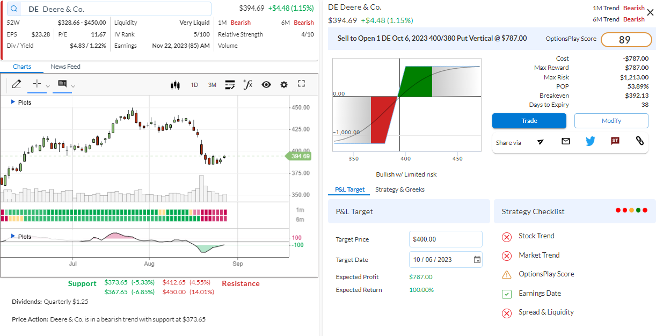Screen dimensions: 656x336
Task: Click the Market Trend red X icon
Action: click(506, 256)
